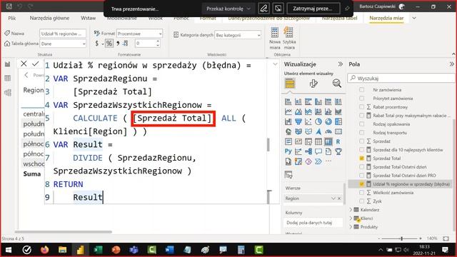Open Kategoria danych dropdown showing Bez kategorii
The height and width of the screenshot is (257, 457).
pos(238,35)
